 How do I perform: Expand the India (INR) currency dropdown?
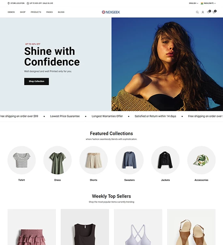[208, 3]
